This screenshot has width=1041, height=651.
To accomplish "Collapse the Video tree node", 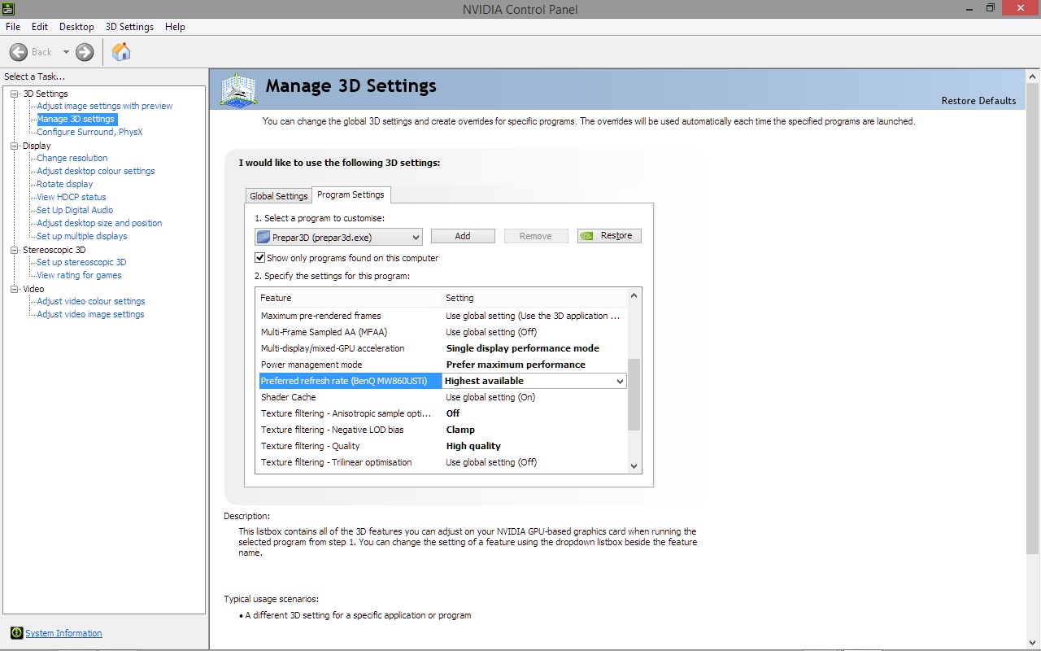I will (x=14, y=289).
